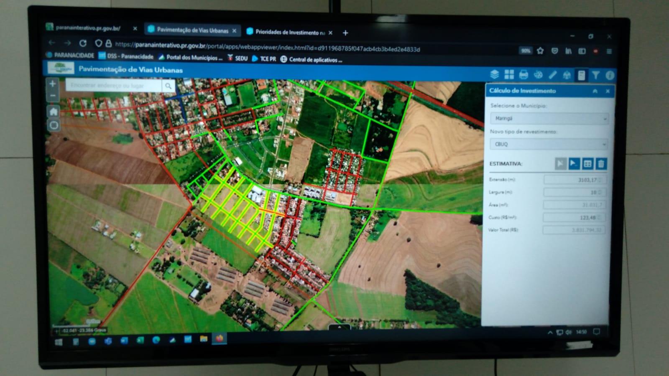The image size is (669, 376).
Task: Open the Basemap Gallery icon on toolbar
Action: [509, 74]
